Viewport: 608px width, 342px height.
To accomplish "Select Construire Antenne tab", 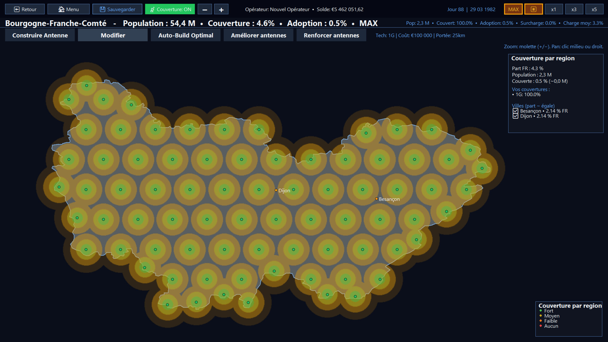I will point(40,35).
